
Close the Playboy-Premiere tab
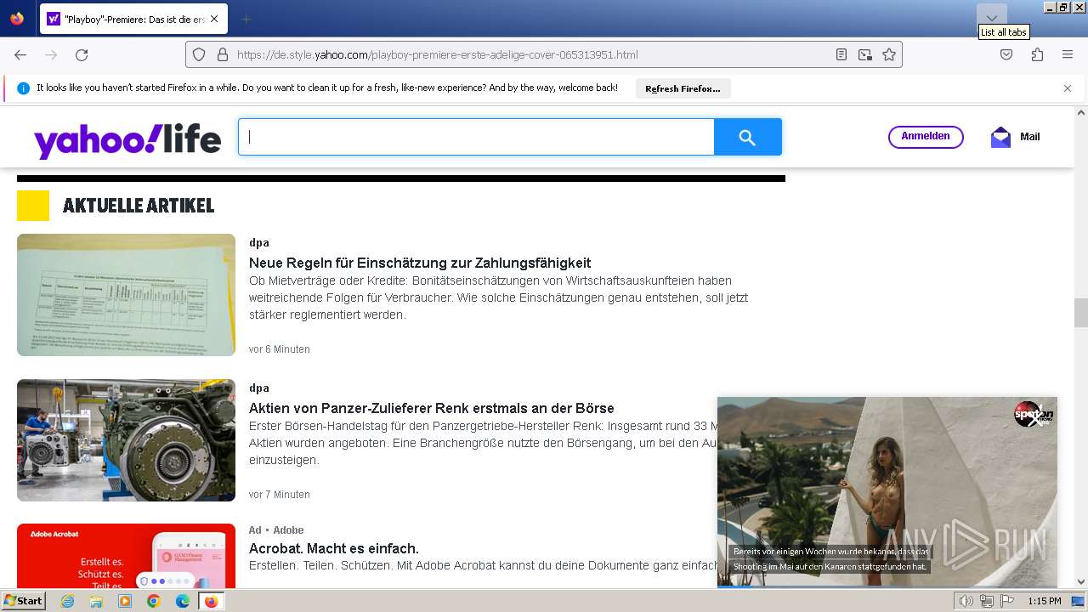(213, 19)
